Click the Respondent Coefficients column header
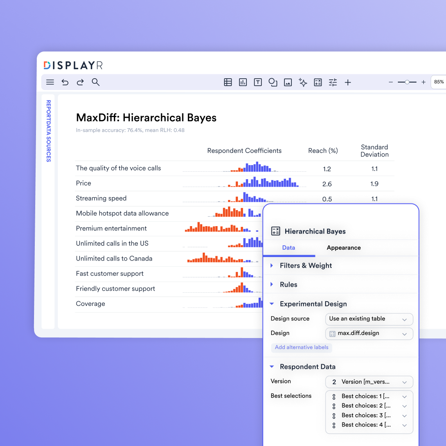 pyautogui.click(x=245, y=151)
